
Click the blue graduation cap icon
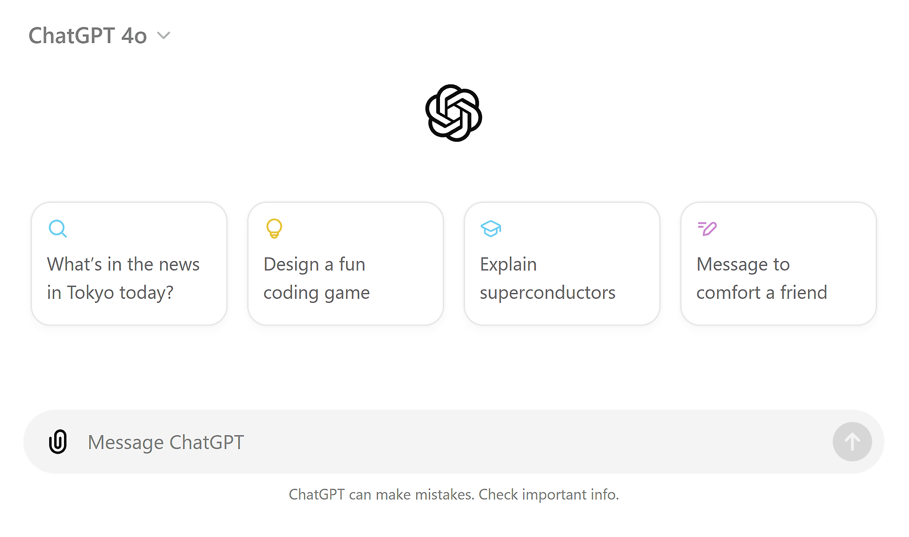(490, 229)
